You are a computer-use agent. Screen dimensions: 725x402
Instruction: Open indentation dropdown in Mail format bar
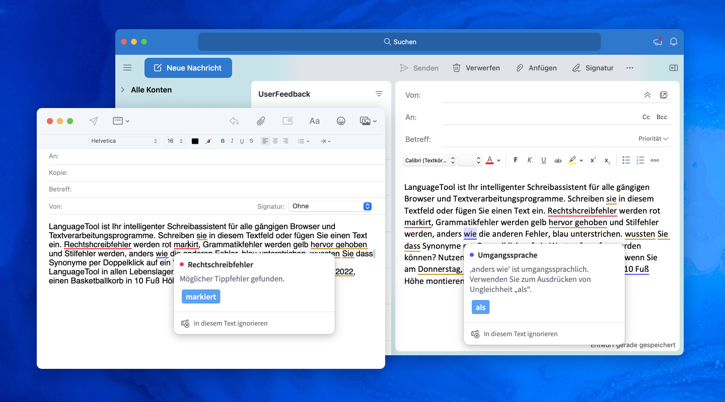[x=325, y=141]
